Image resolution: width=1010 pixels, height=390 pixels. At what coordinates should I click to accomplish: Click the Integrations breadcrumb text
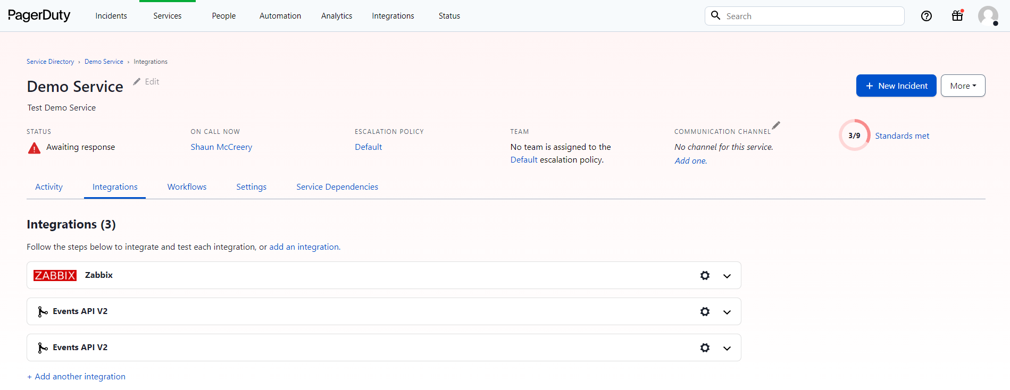(151, 62)
